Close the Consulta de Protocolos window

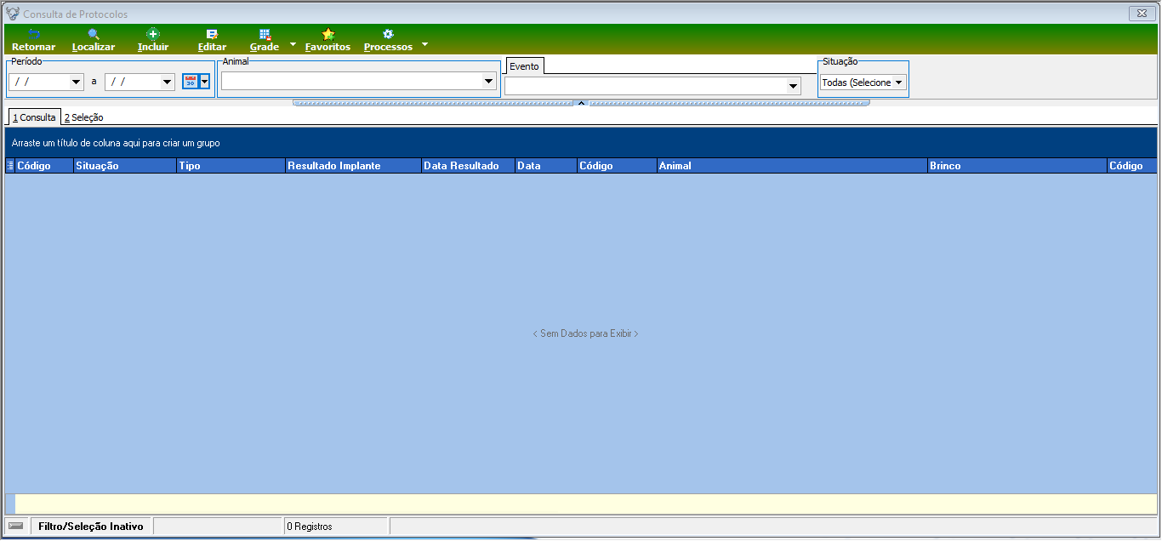(x=1141, y=14)
